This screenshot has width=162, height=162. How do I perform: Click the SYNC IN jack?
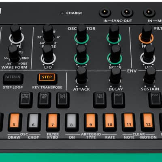coord(104,13)
